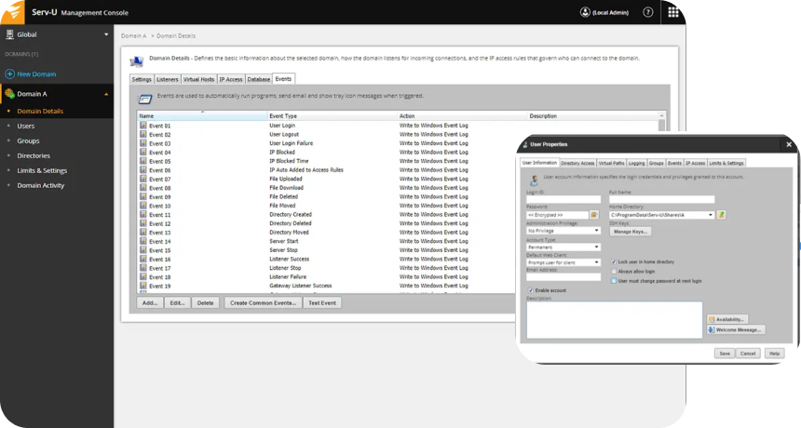Click the Manage Keys... button
The height and width of the screenshot is (428, 801).
pos(631,232)
